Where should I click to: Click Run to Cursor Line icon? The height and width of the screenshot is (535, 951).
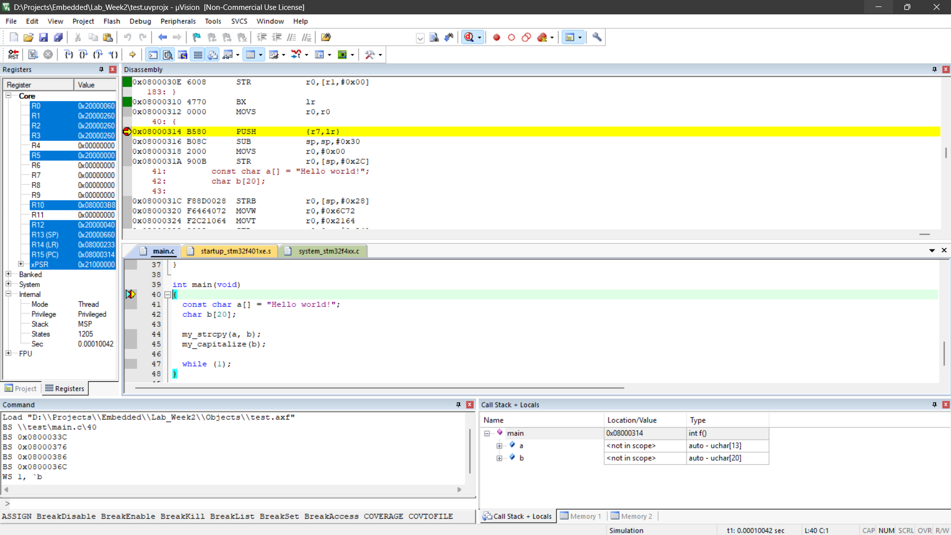pos(113,55)
